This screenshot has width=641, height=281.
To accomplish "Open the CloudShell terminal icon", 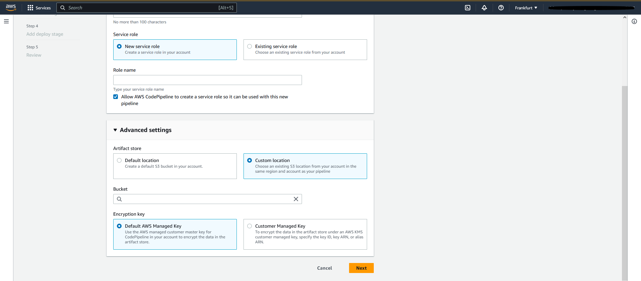I will (468, 8).
